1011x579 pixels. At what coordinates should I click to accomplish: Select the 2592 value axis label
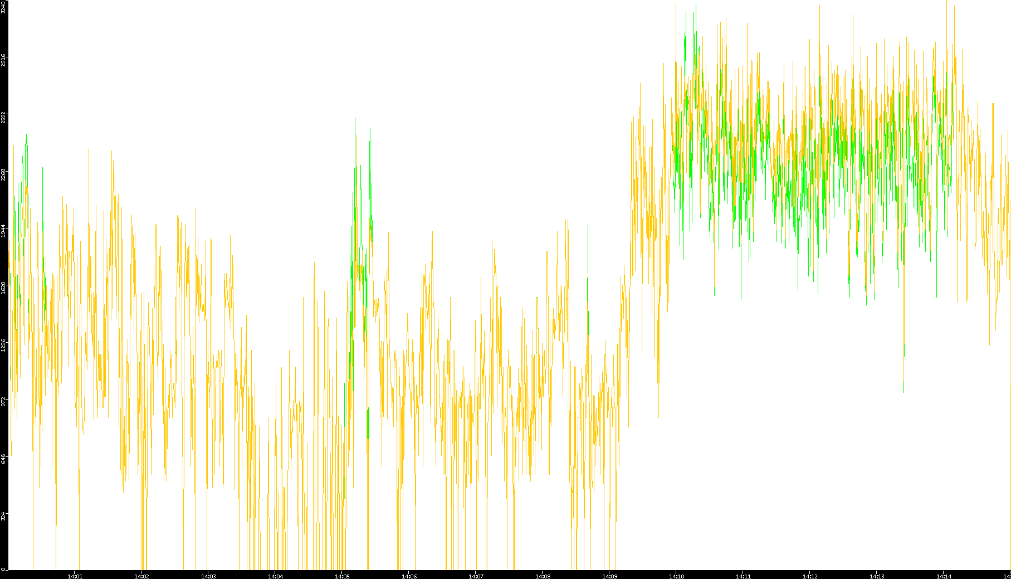3,118
